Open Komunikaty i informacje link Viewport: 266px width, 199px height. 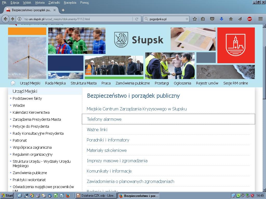click(109, 171)
